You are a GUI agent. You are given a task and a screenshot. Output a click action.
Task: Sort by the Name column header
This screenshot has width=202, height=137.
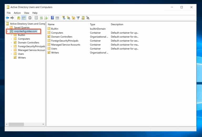(51, 25)
